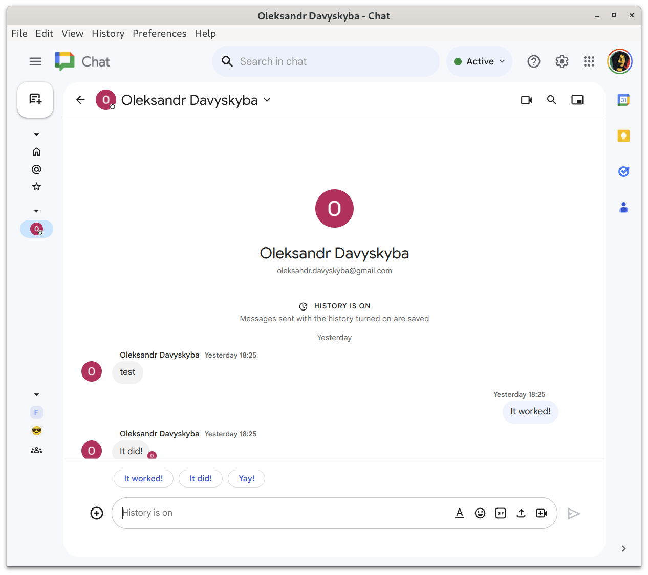648x575 pixels.
Task: Open Google Keep in the side panel
Action: tap(623, 136)
